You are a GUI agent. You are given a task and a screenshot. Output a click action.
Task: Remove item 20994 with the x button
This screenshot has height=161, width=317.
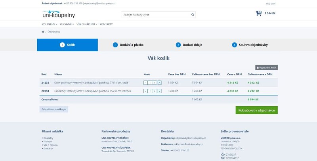[x=159, y=91]
